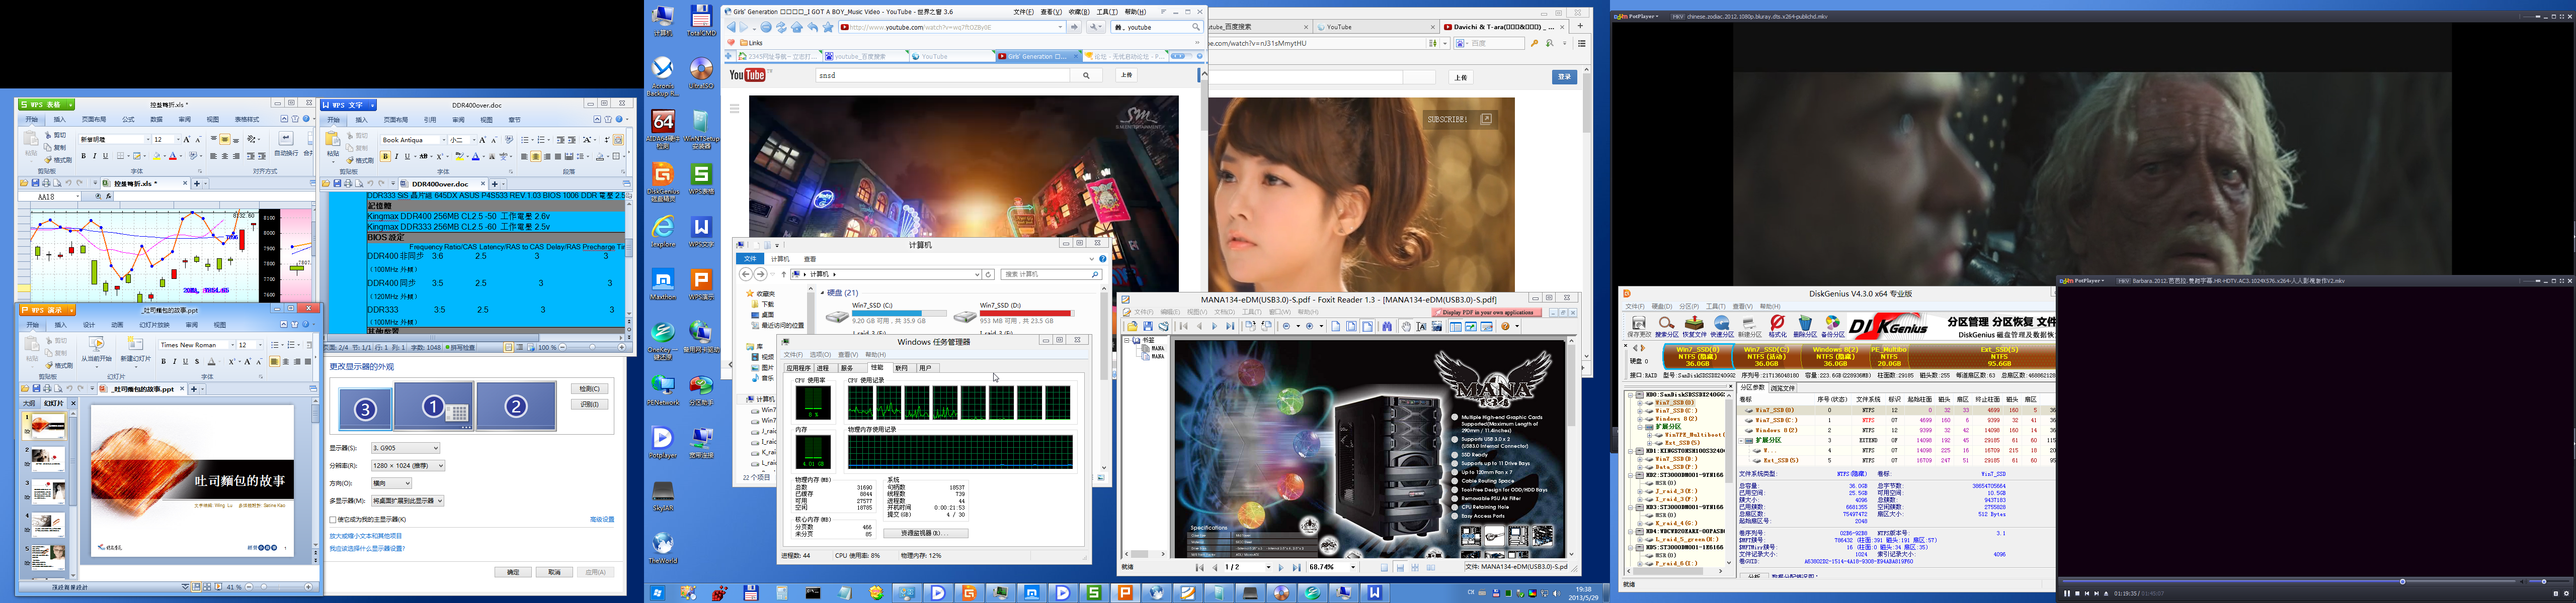
Task: Collapse HD1 KINGSTON node in DiskGenius tree
Action: [x=1631, y=451]
